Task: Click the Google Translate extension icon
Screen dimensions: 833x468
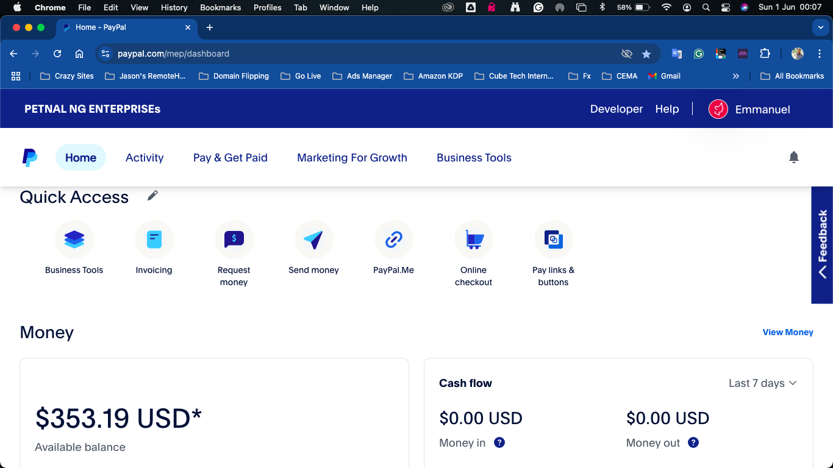Action: (677, 54)
